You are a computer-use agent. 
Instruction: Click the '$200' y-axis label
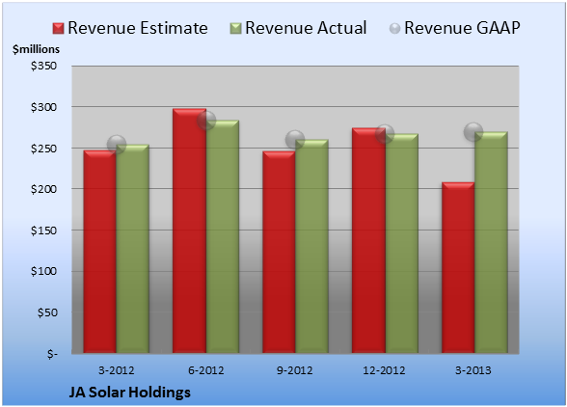43,189
